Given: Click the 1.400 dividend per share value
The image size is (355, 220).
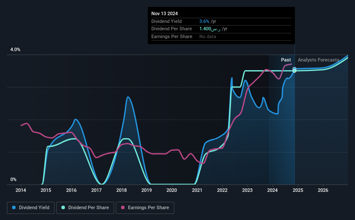Looking at the screenshot, I should point(210,29).
